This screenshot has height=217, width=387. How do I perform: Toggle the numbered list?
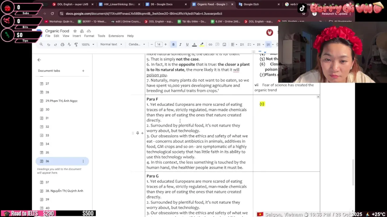[268, 44]
